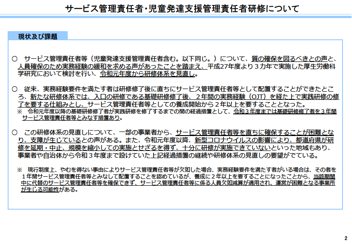Click underlined 新型コロナウイルスの影響により
This screenshot has height=244, width=352.
(x=242, y=140)
